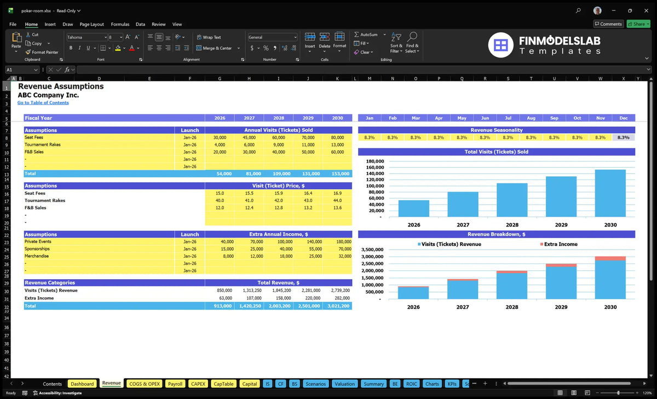Viewport: 657px width, 399px height.
Task: Toggle Italic formatting
Action: tap(79, 48)
